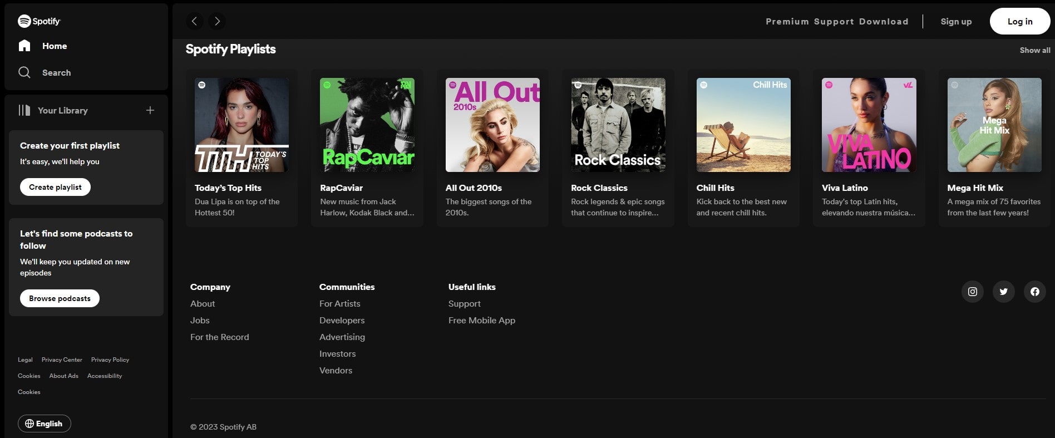Screen dimensions: 1055x438
Task: Click the Rock Classics title text
Action: point(599,188)
